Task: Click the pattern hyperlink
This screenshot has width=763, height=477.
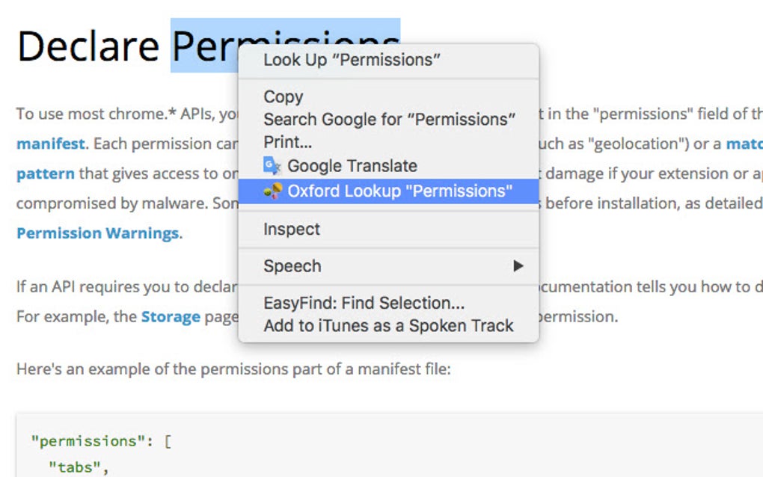Action: [x=43, y=173]
